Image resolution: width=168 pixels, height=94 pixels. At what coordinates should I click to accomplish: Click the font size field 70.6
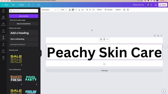[x=62, y=10]
